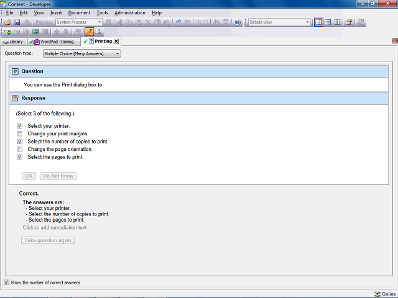Click the Cut scissors icon

[x=120, y=22]
